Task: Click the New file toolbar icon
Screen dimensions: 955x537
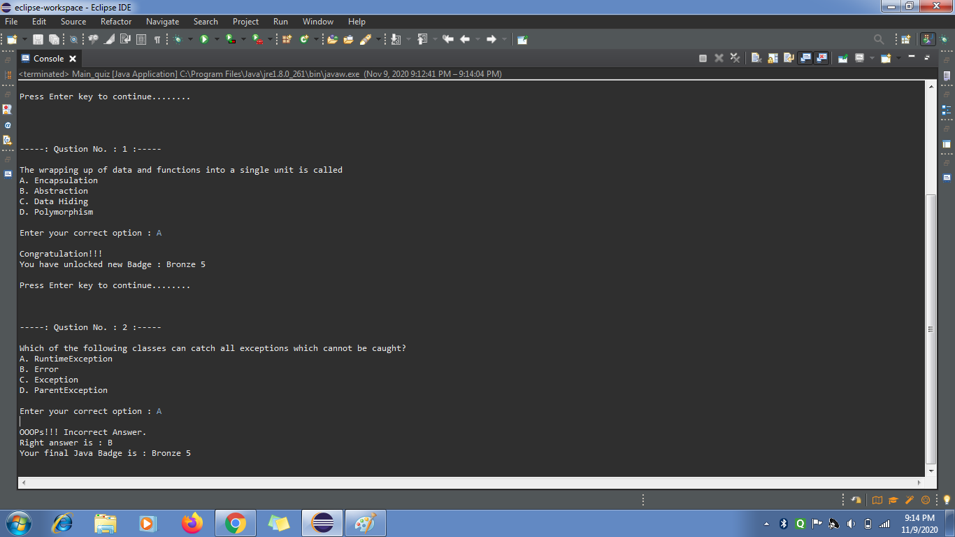Action: tap(12, 40)
